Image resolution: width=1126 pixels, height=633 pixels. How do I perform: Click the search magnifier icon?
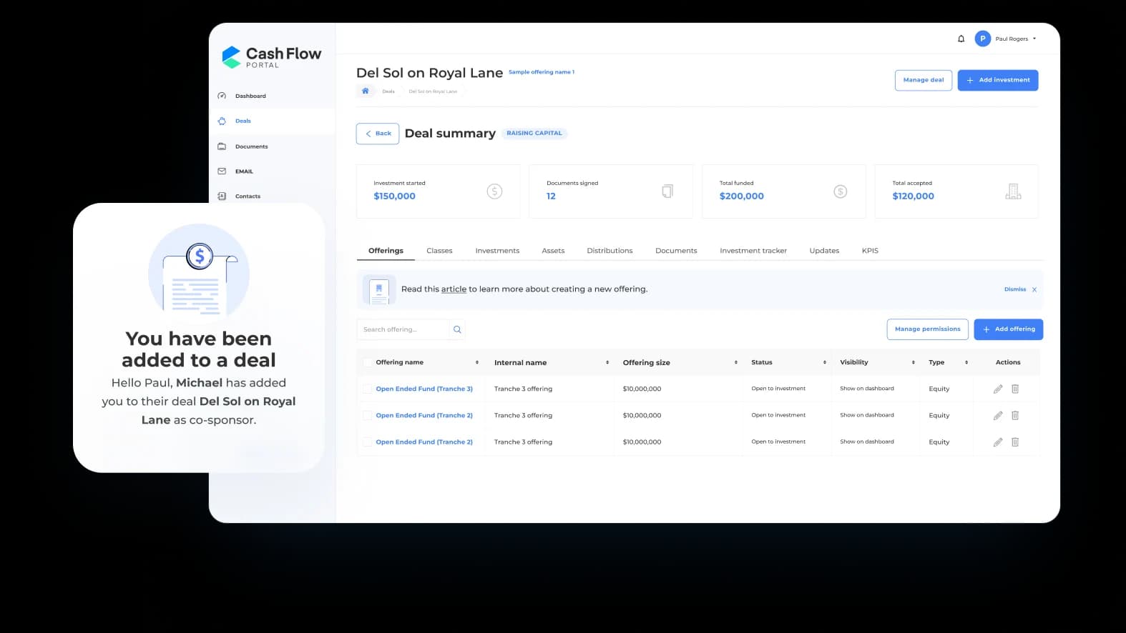click(x=457, y=329)
